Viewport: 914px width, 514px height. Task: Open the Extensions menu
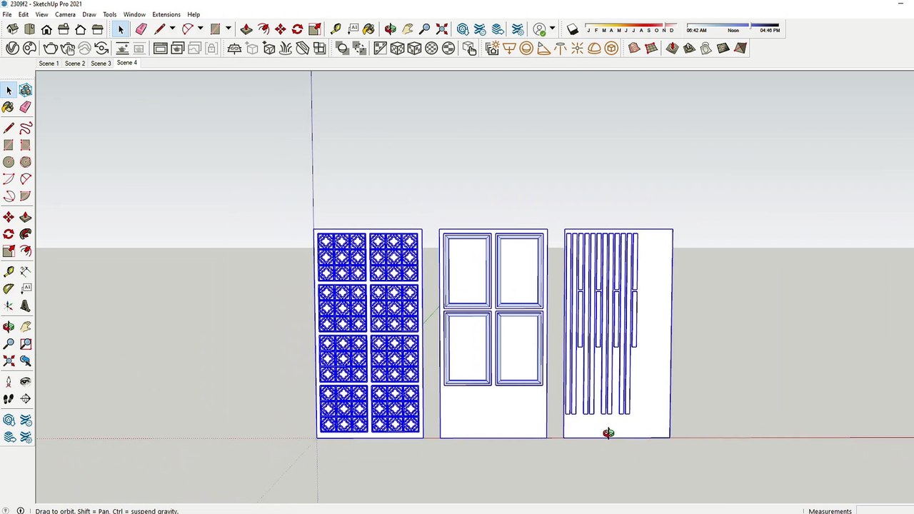[x=166, y=14]
